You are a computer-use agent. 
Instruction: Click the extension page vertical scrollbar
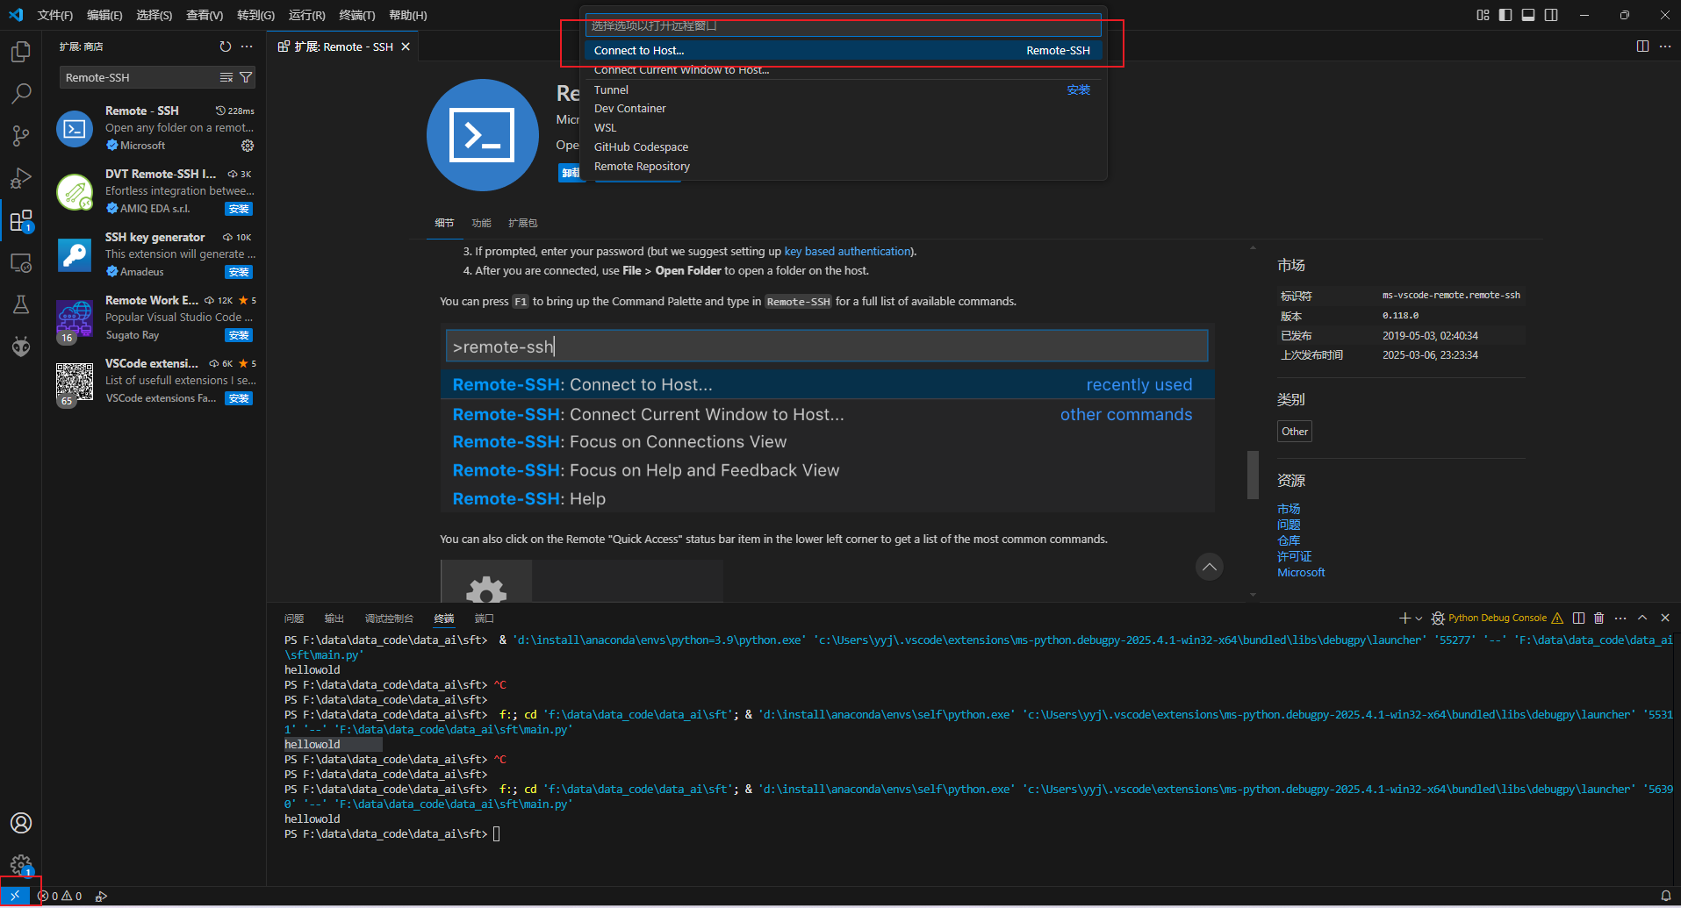pyautogui.click(x=1253, y=475)
